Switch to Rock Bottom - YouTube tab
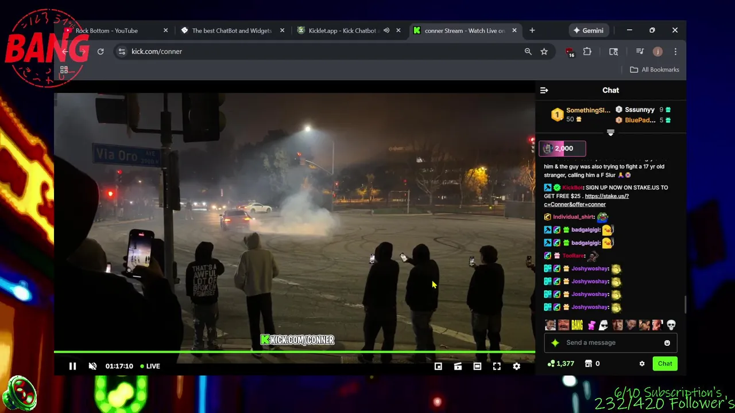The image size is (735, 413). click(115, 30)
